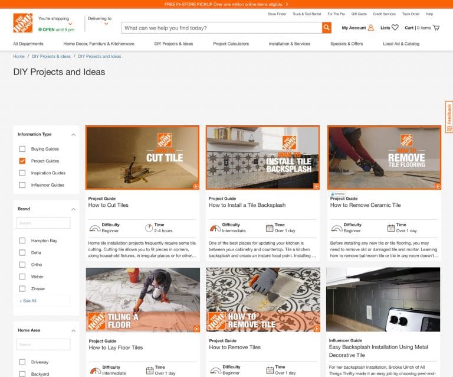The width and height of the screenshot is (453, 377).
Task: Collapse the Brand filter section
Action: [74, 209]
